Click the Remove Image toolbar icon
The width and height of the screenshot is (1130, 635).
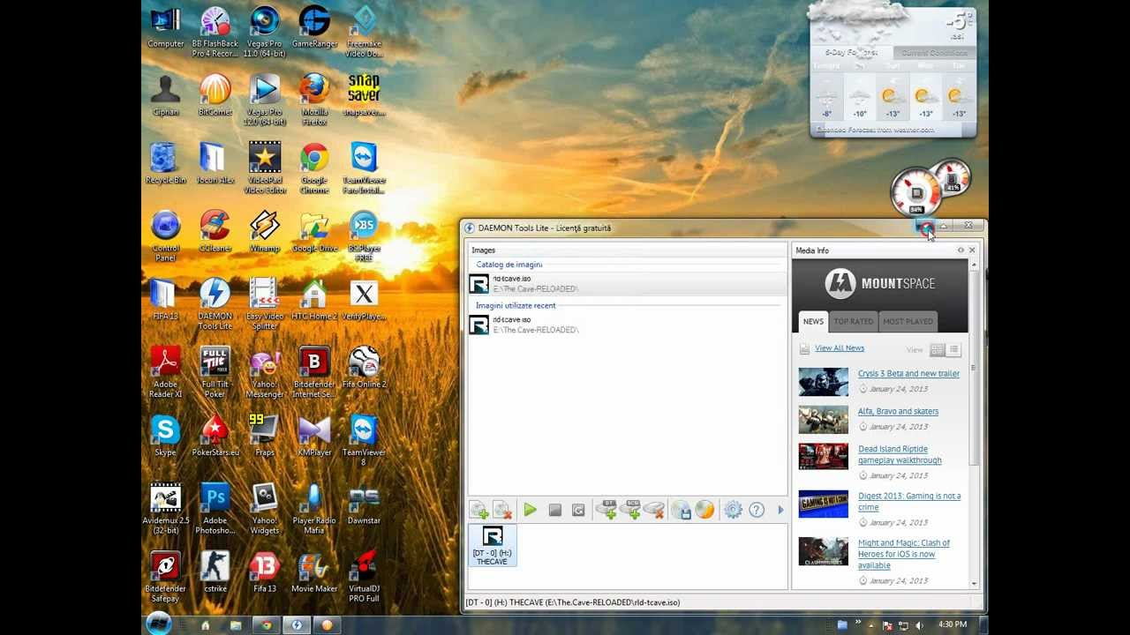(x=502, y=510)
